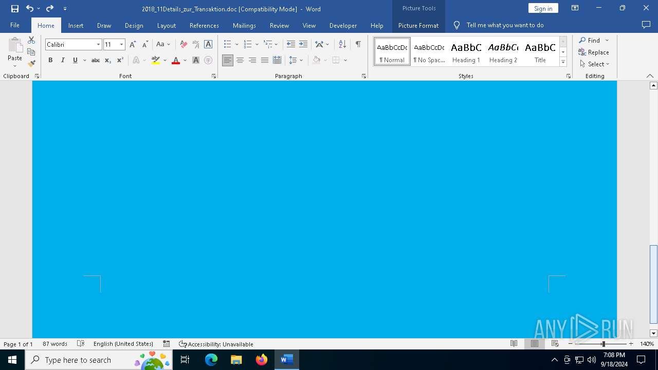Decrease font size with Shrink Font
This screenshot has width=658, height=370.
coord(145,45)
